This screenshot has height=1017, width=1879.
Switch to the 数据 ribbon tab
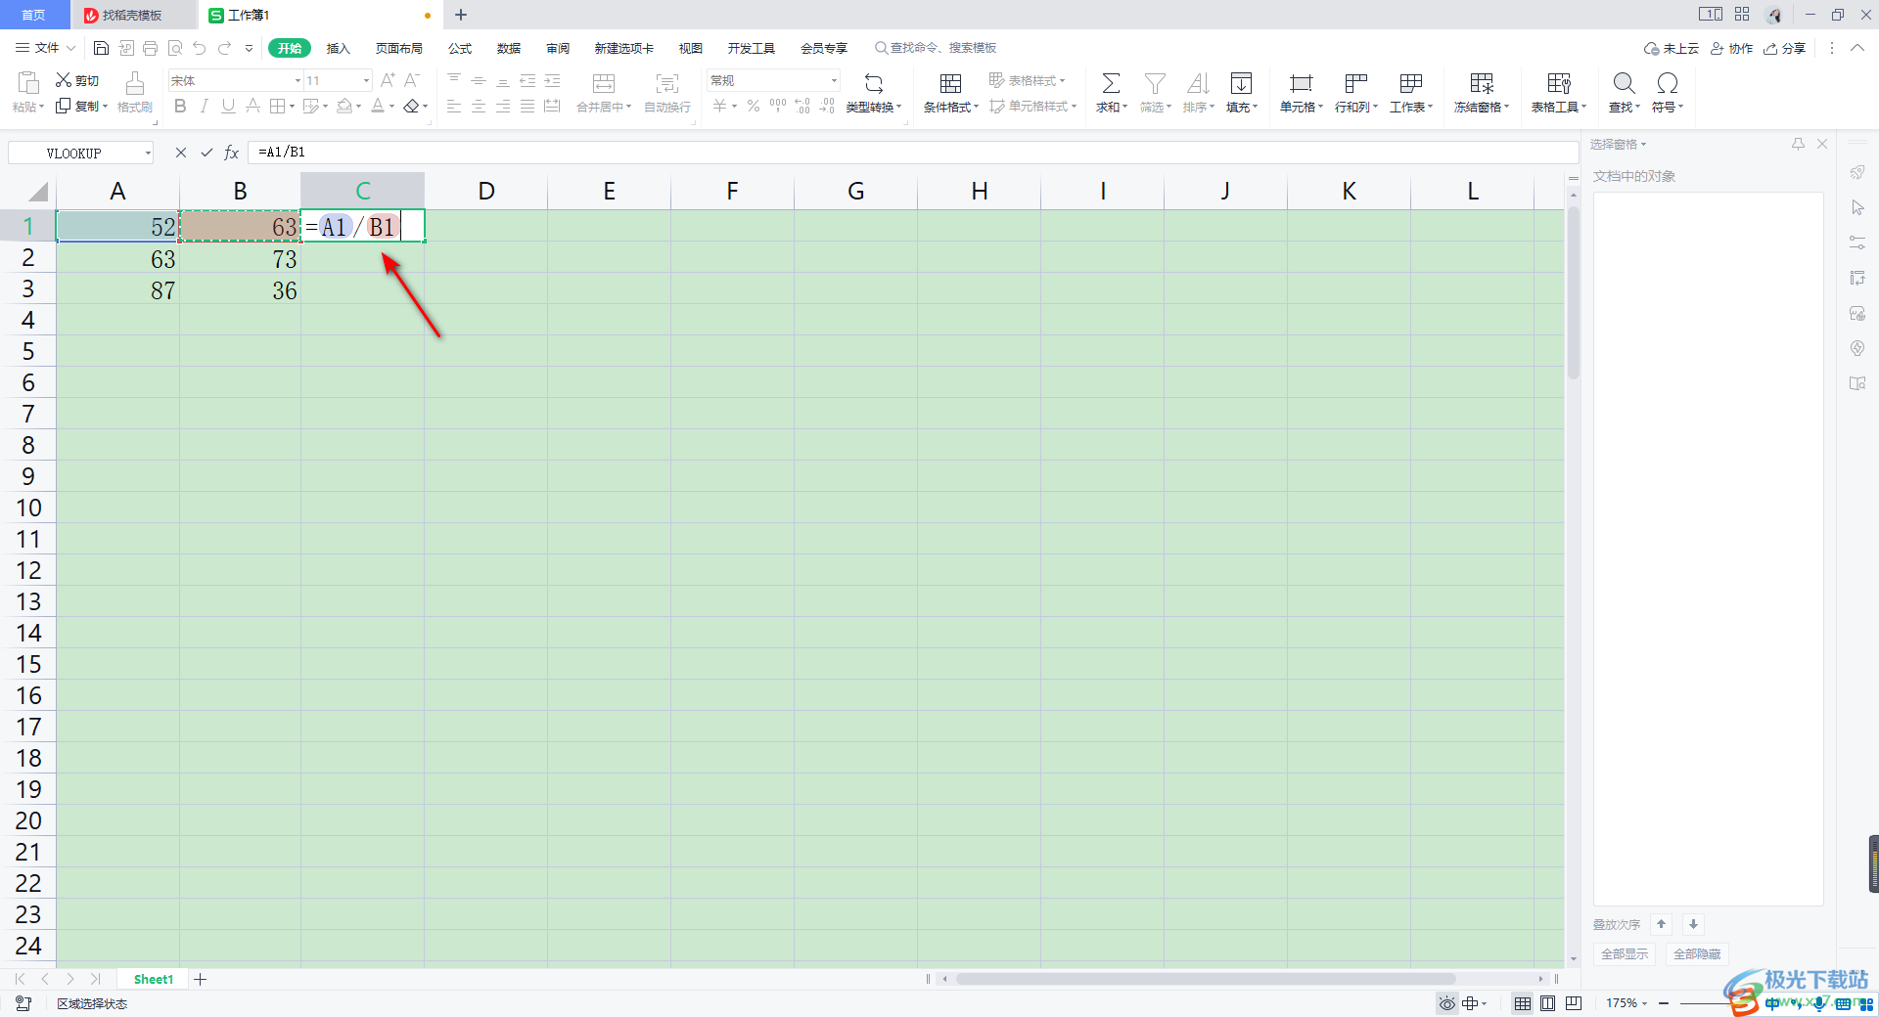[509, 48]
